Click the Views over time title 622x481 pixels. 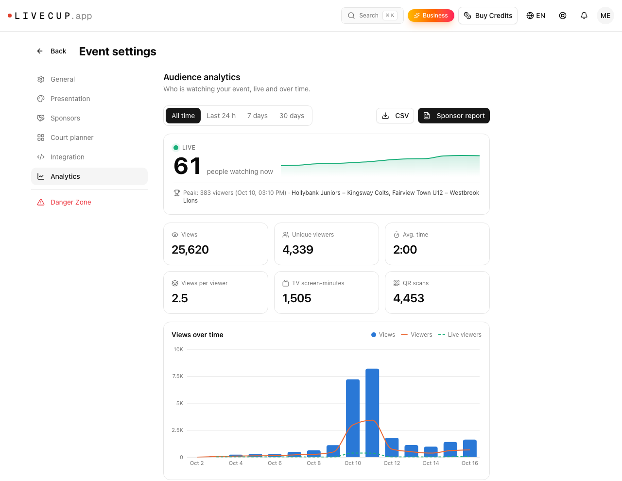[x=197, y=335]
